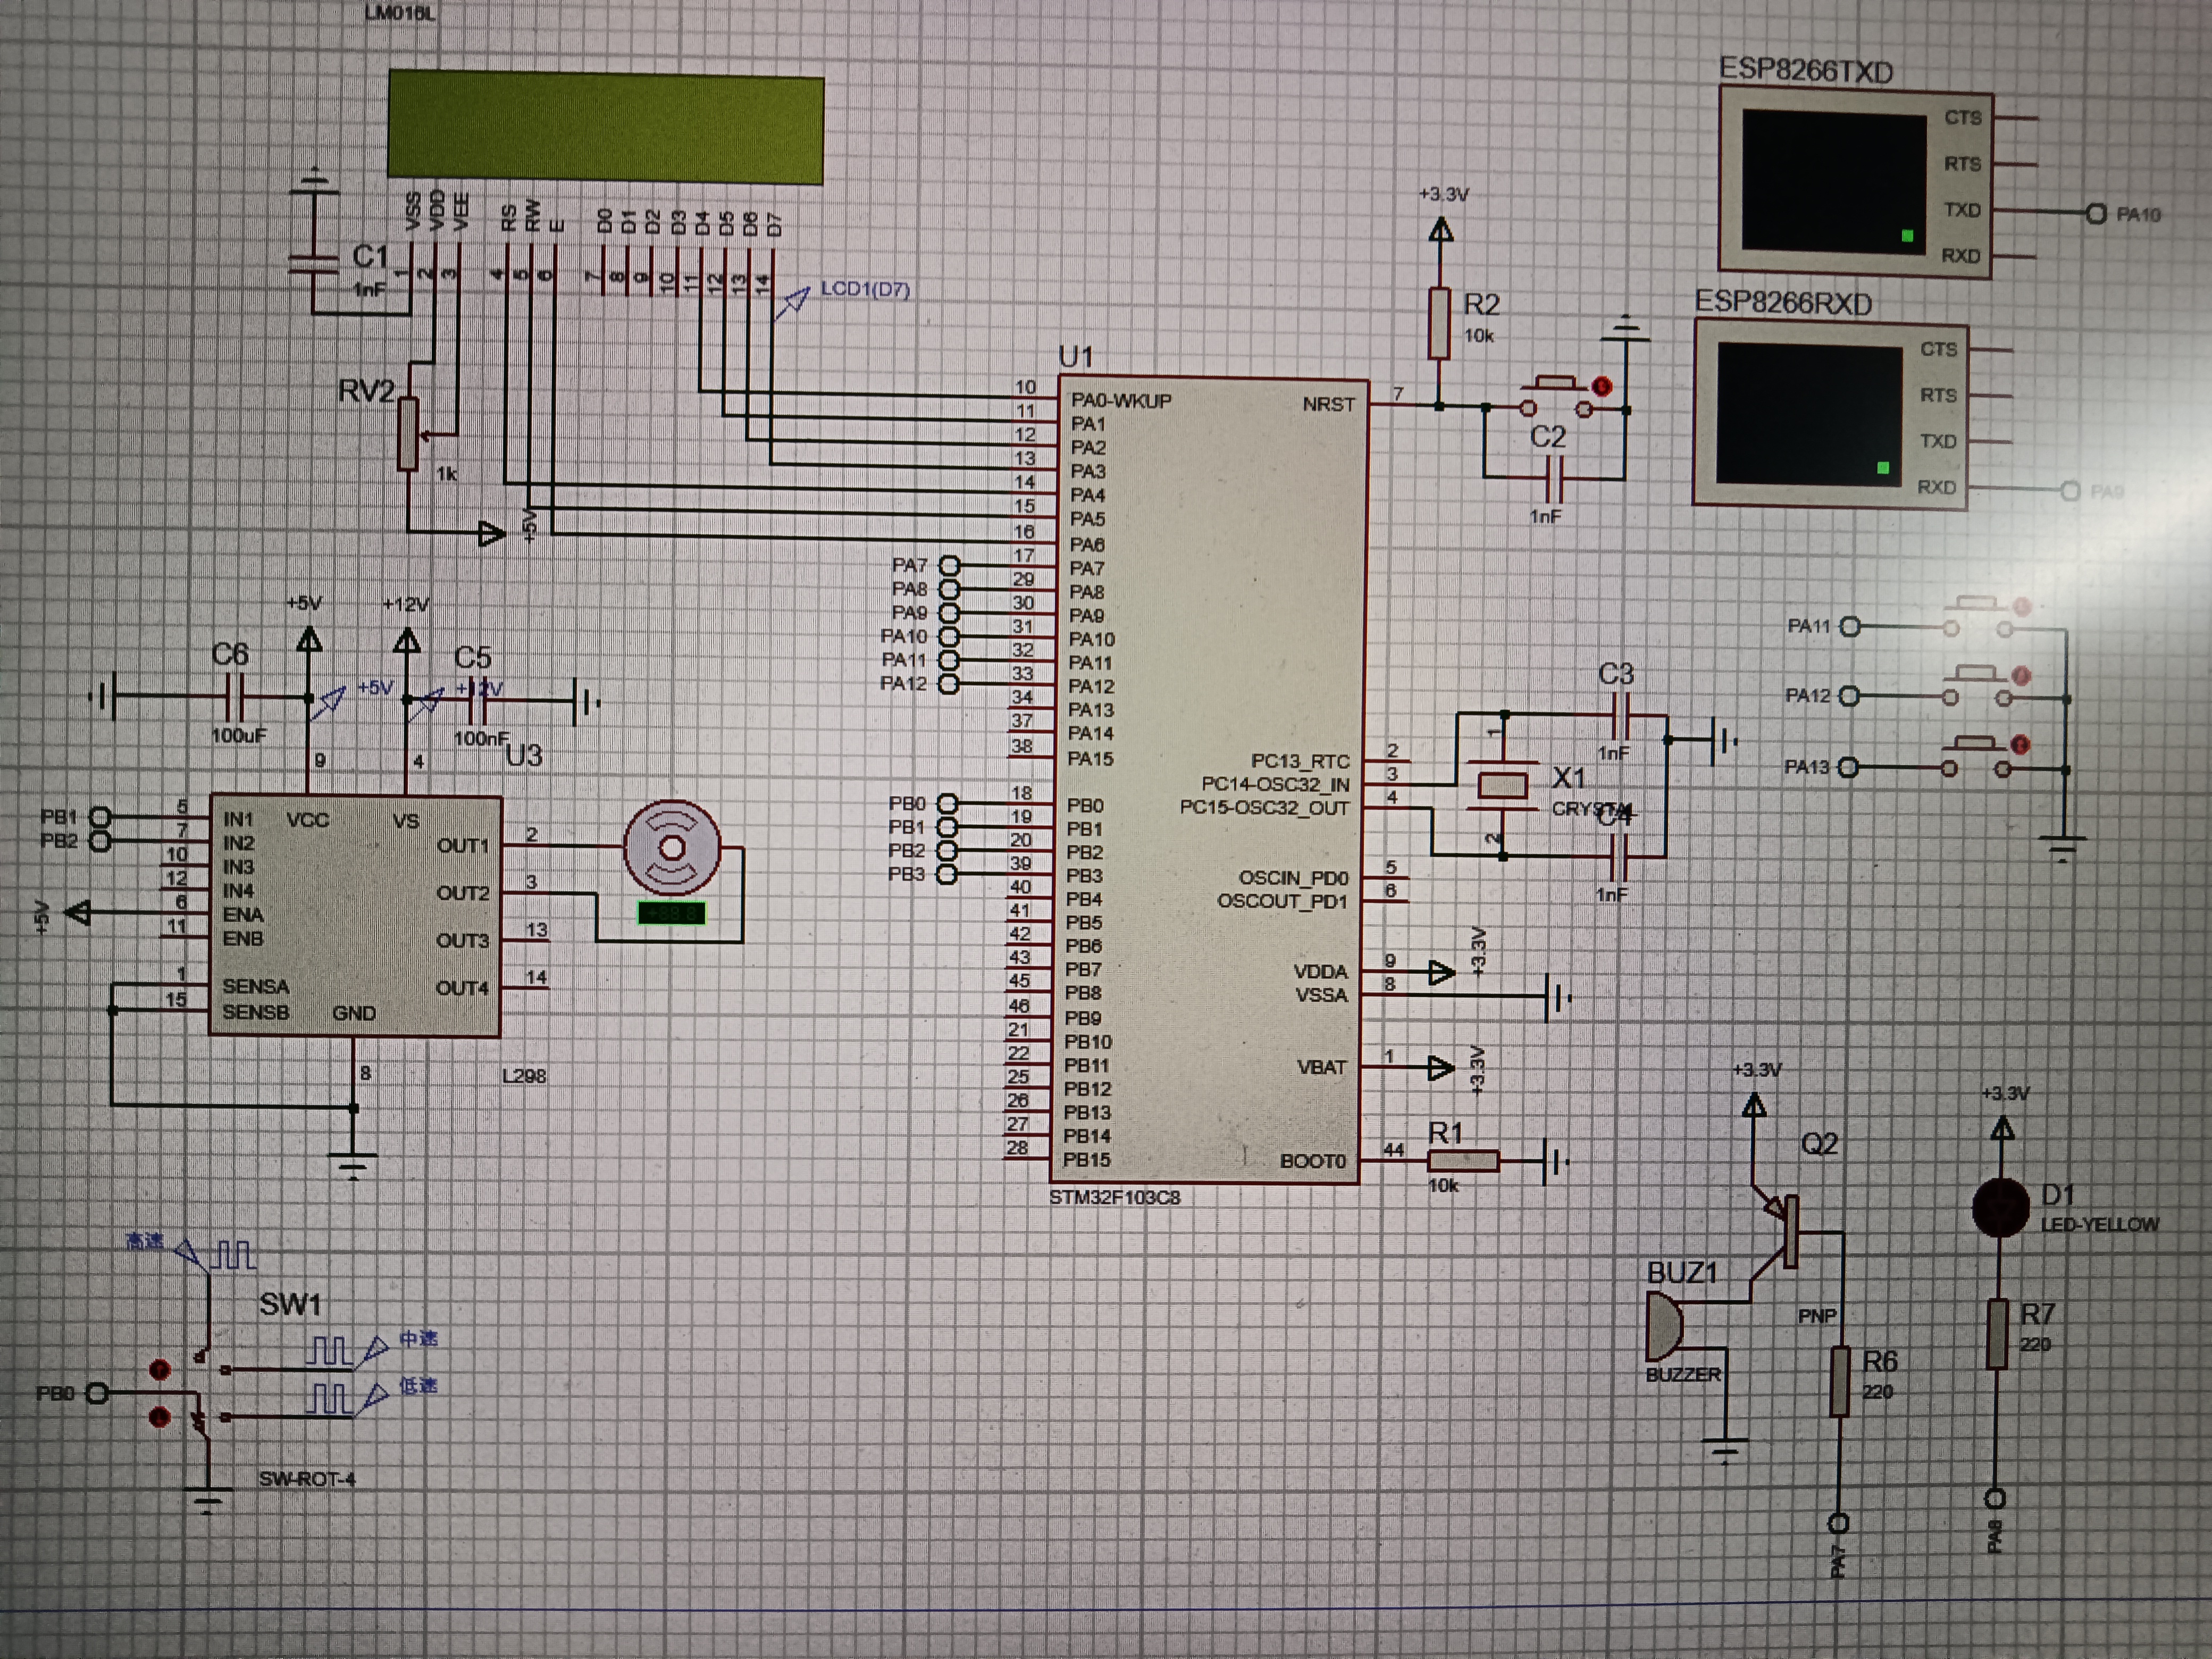Viewport: 2212px width, 1659px height.
Task: Step SW1 rotary switch with lower red dot
Action: pos(159,1417)
